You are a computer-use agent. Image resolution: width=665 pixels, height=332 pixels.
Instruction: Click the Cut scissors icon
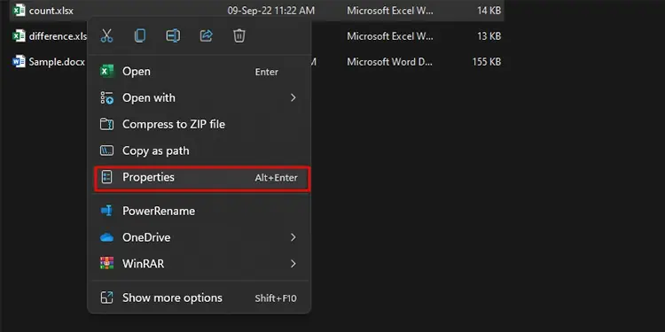click(x=107, y=35)
